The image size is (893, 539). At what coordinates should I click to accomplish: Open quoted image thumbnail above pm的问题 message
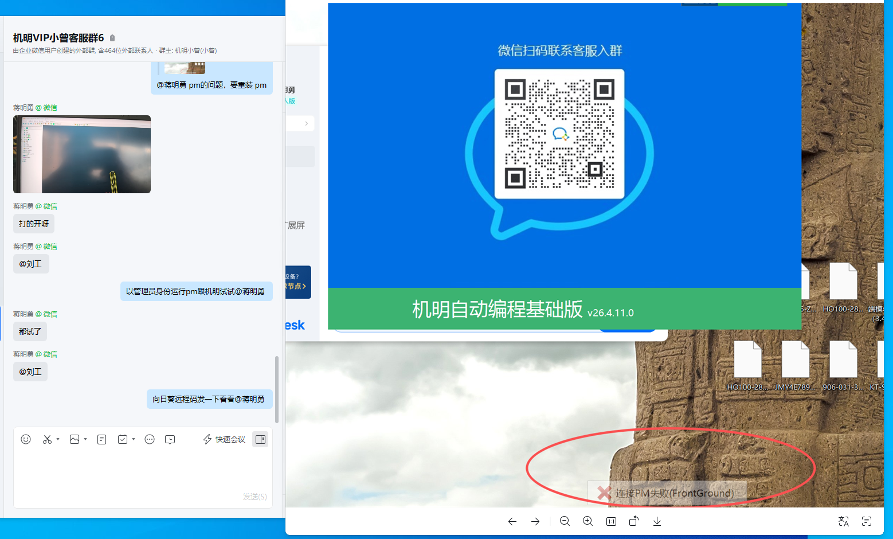tap(185, 68)
